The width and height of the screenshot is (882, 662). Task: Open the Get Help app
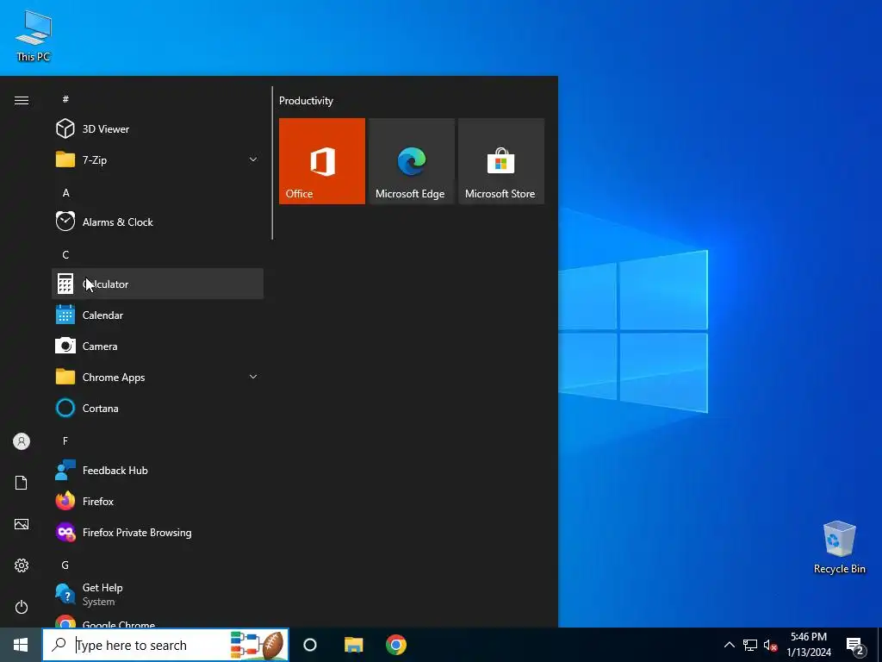(158, 594)
